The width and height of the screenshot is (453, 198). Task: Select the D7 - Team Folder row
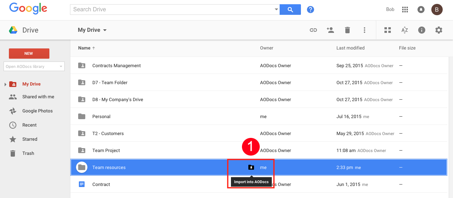[x=259, y=83]
